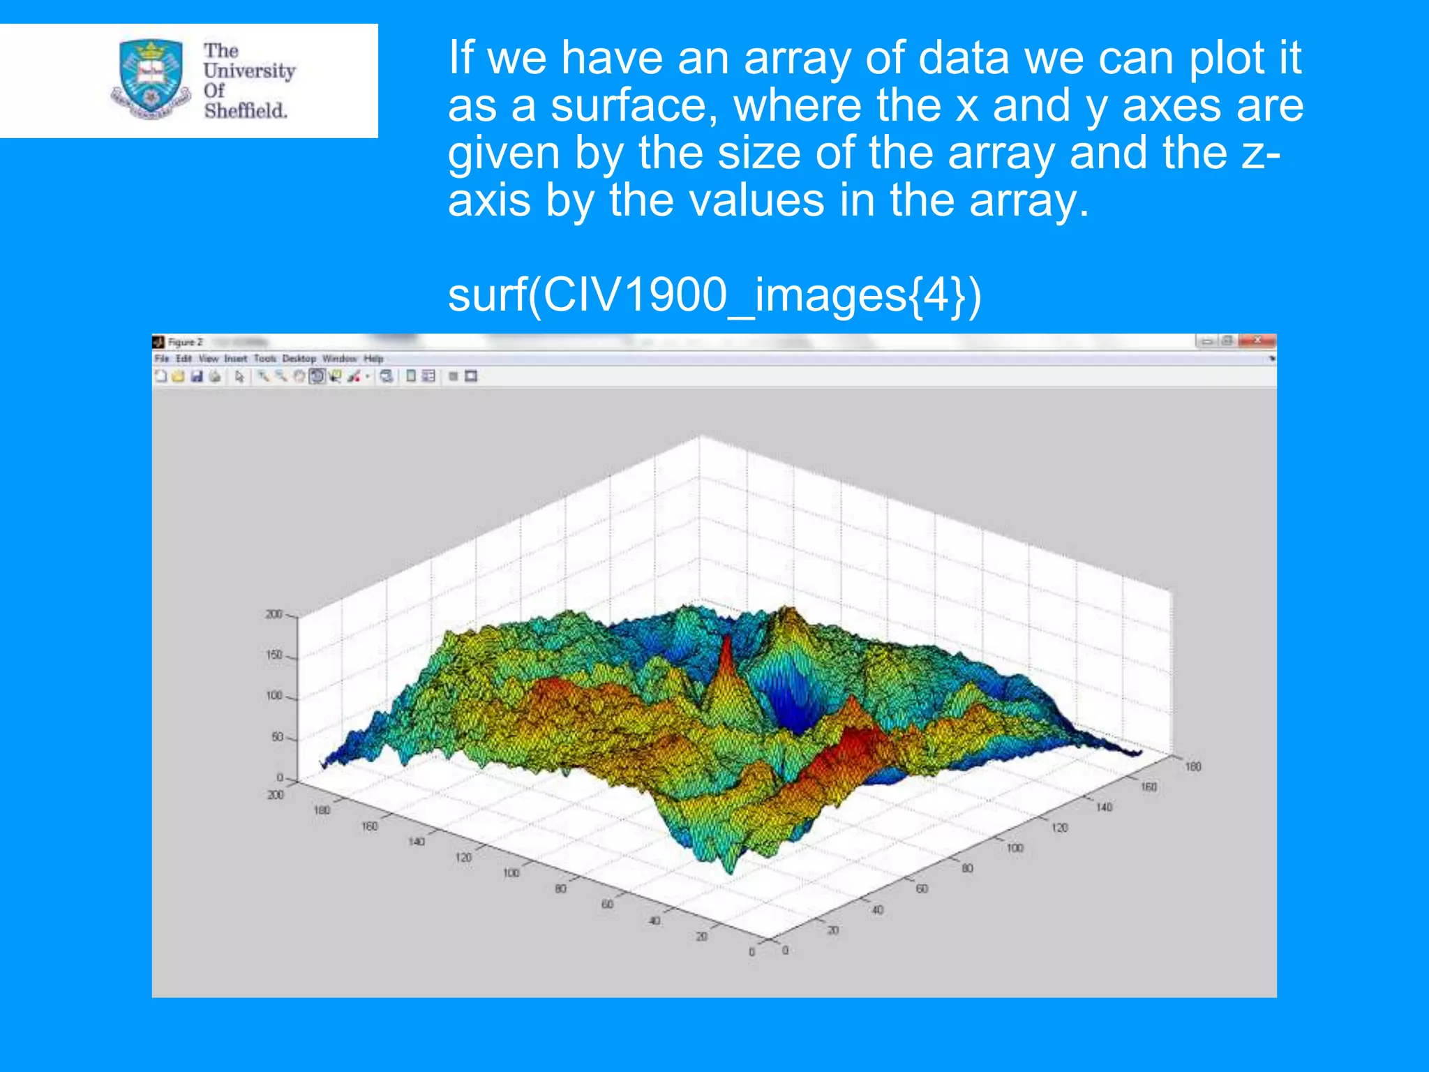Viewport: 1429px width, 1072px height.
Task: Save the figure using the floppy disk icon
Action: tap(197, 376)
